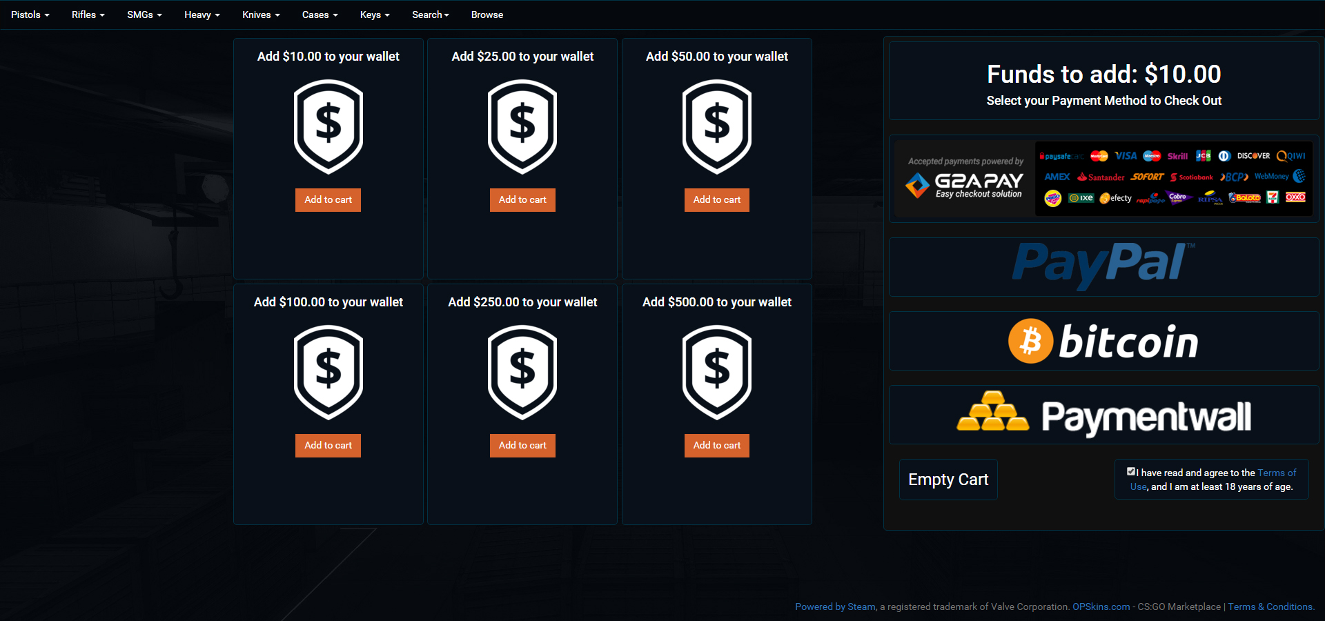Click the $10.00 wallet shield icon
This screenshot has width=1325, height=621.
(328, 126)
